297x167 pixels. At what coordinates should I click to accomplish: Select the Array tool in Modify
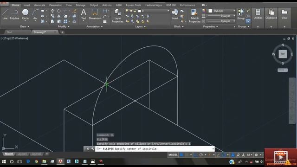pos(65,21)
